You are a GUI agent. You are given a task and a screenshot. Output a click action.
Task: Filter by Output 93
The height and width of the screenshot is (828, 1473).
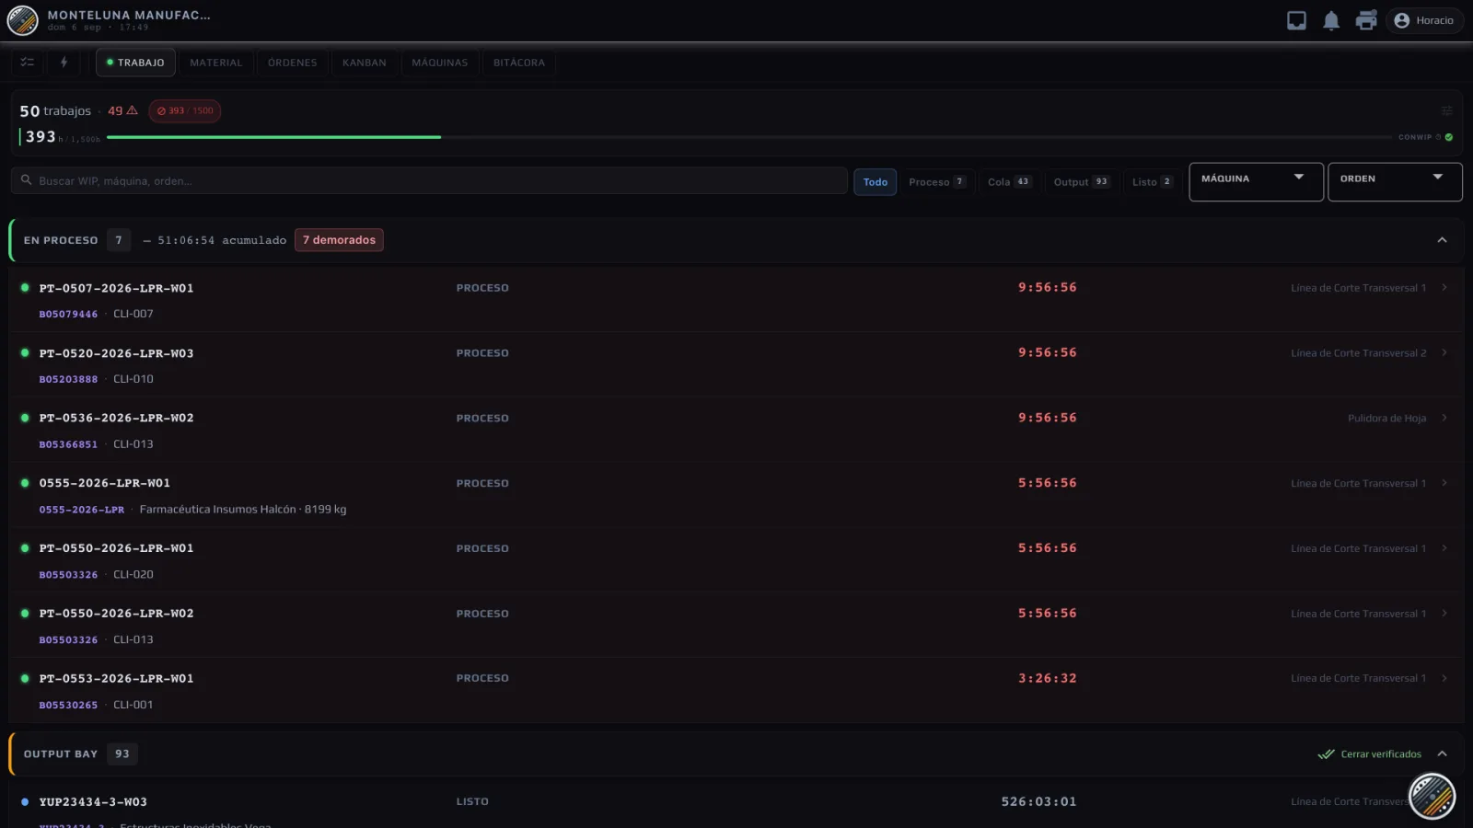click(x=1081, y=182)
